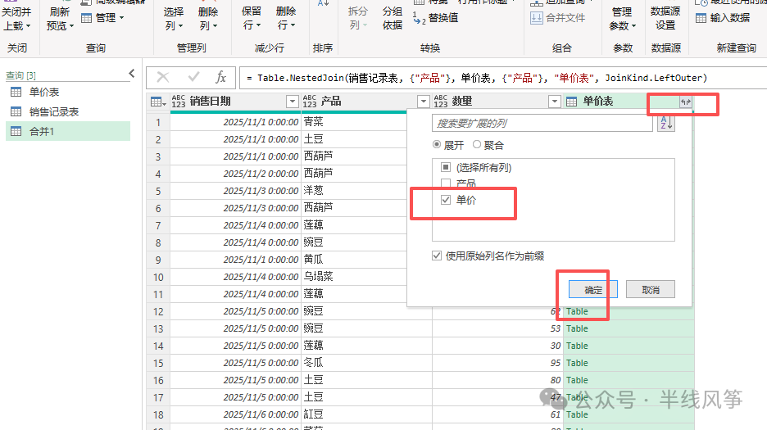The image size is (767, 430).
Task: Click the data type icon of 销售日期 column
Action: tap(179, 102)
